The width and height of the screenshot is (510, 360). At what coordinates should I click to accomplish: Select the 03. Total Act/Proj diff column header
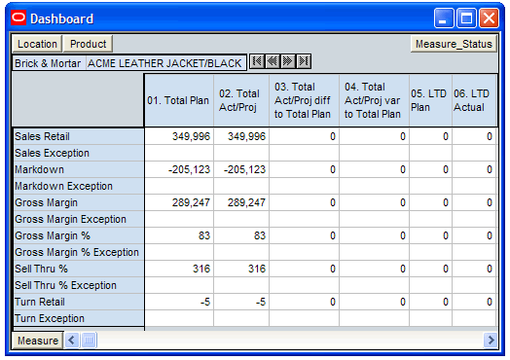click(304, 100)
